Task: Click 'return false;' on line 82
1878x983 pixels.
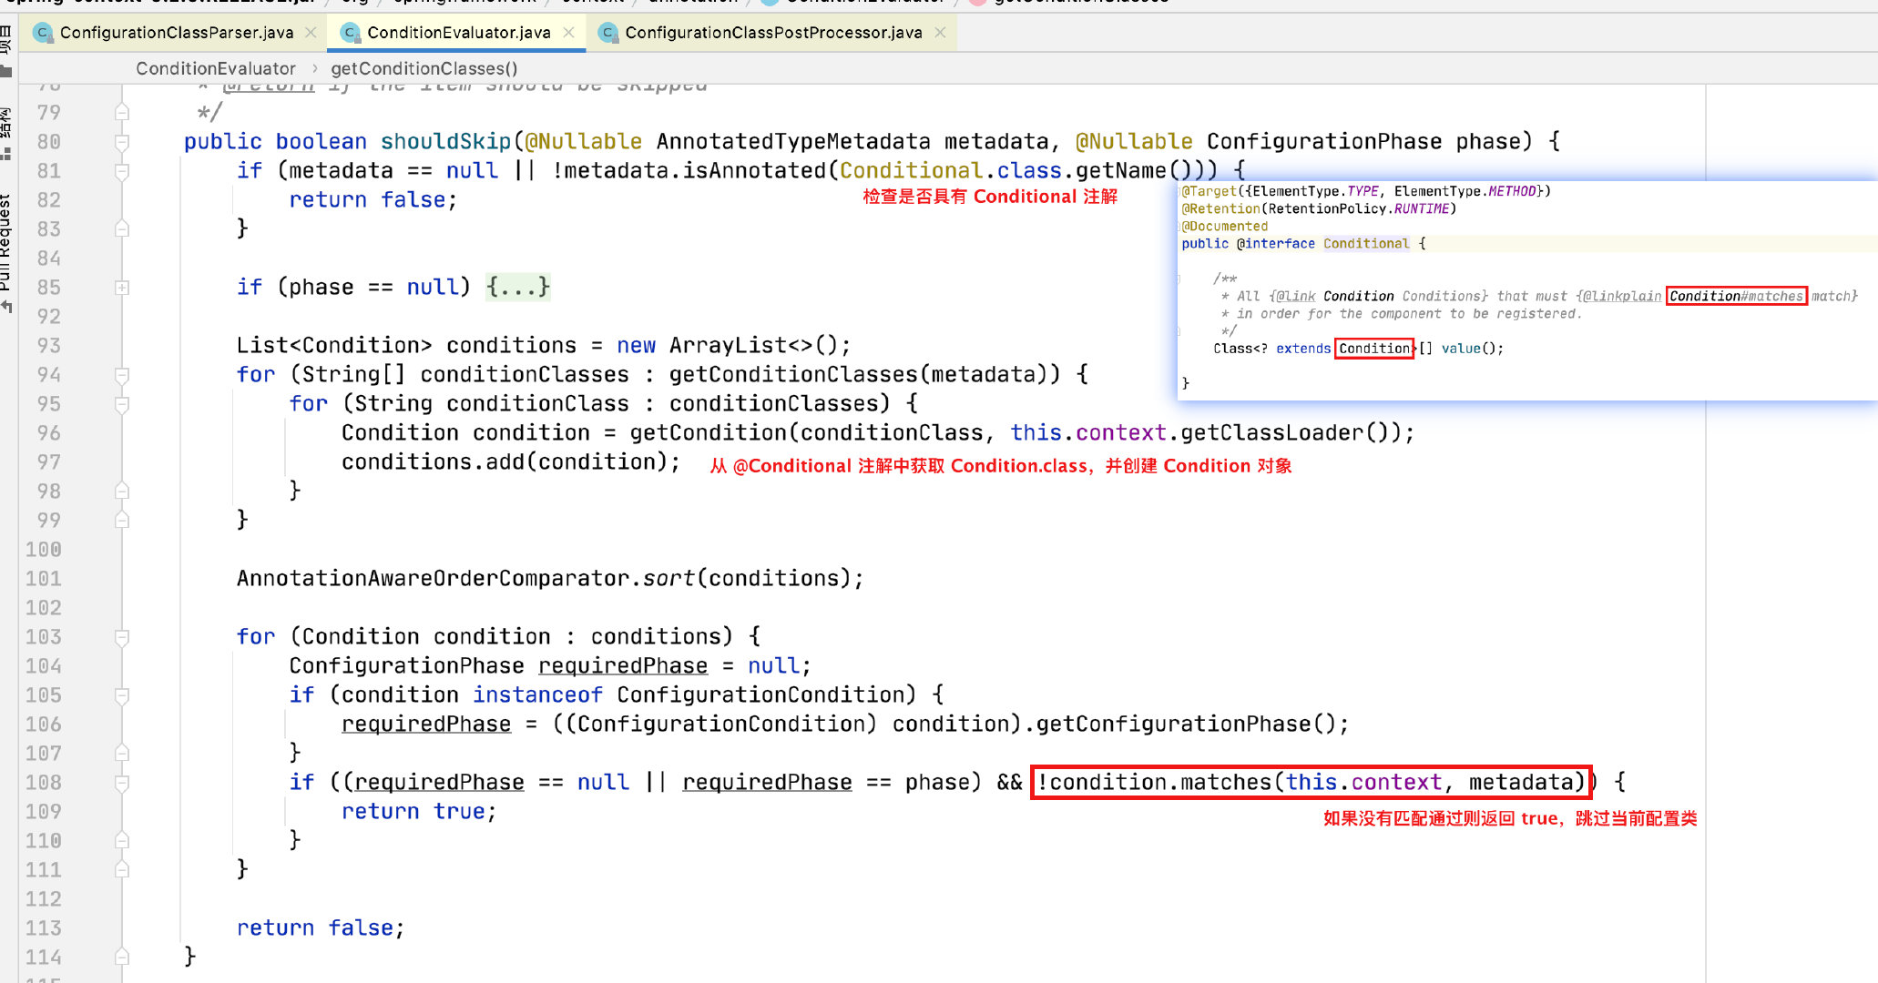Action: pos(373,199)
